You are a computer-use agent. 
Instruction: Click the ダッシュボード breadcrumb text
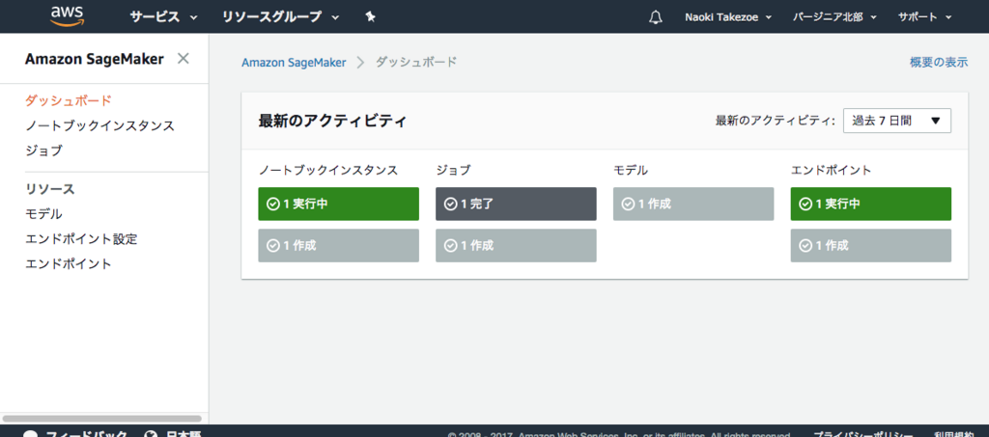click(416, 63)
